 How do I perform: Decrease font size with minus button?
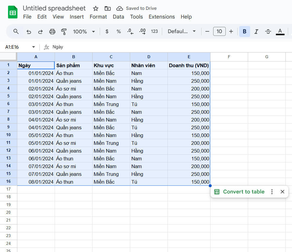coord(207,31)
